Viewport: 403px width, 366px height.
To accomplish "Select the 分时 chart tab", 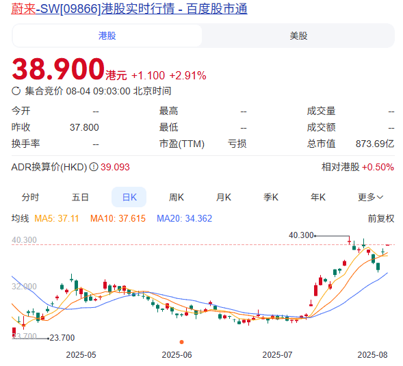I will (30, 197).
